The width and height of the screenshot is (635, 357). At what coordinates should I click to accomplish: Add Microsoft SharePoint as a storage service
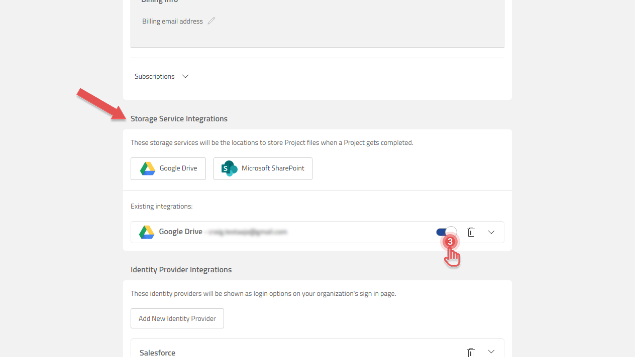coord(263,168)
